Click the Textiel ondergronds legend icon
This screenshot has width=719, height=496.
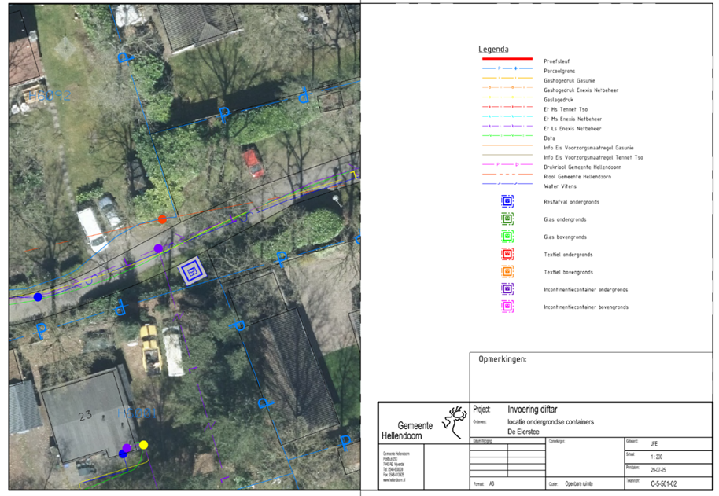click(507, 254)
